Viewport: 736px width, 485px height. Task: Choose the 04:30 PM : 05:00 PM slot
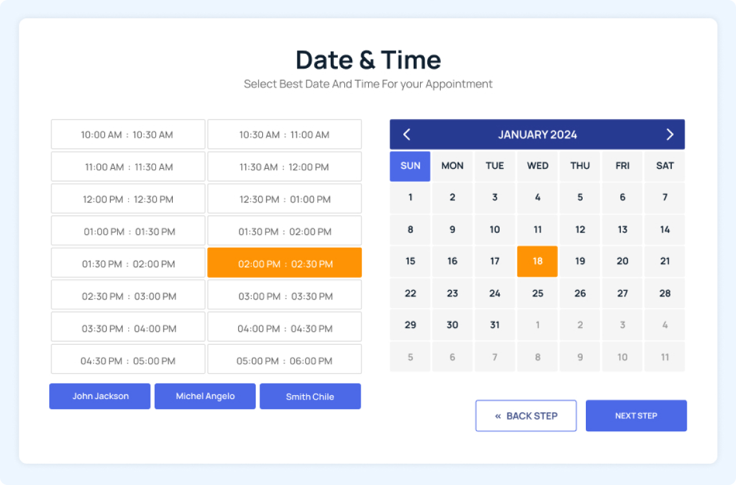pyautogui.click(x=128, y=361)
